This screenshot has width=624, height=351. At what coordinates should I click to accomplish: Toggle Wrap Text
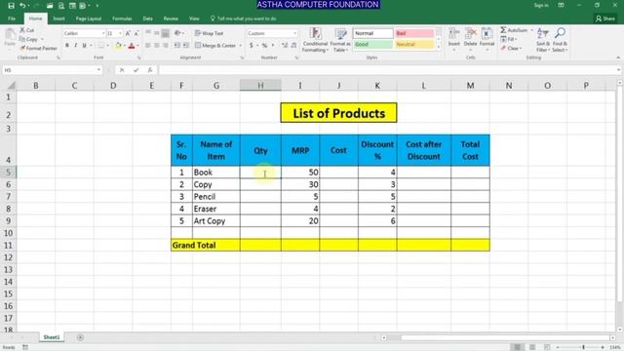pos(210,33)
